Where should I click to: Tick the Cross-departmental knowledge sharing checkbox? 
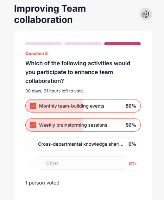(33, 144)
